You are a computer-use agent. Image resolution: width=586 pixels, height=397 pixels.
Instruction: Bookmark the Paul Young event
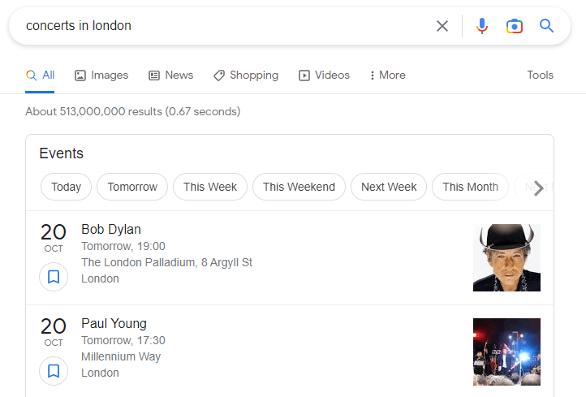point(54,371)
